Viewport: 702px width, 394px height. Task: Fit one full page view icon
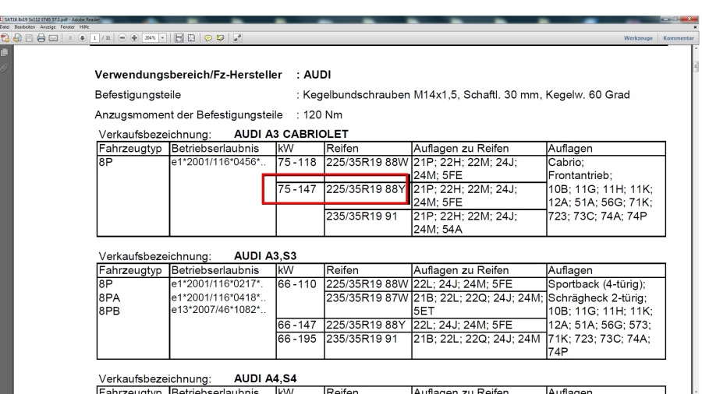coord(191,38)
